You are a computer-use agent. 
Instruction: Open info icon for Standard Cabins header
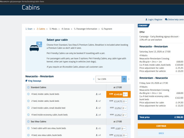[28, 87]
